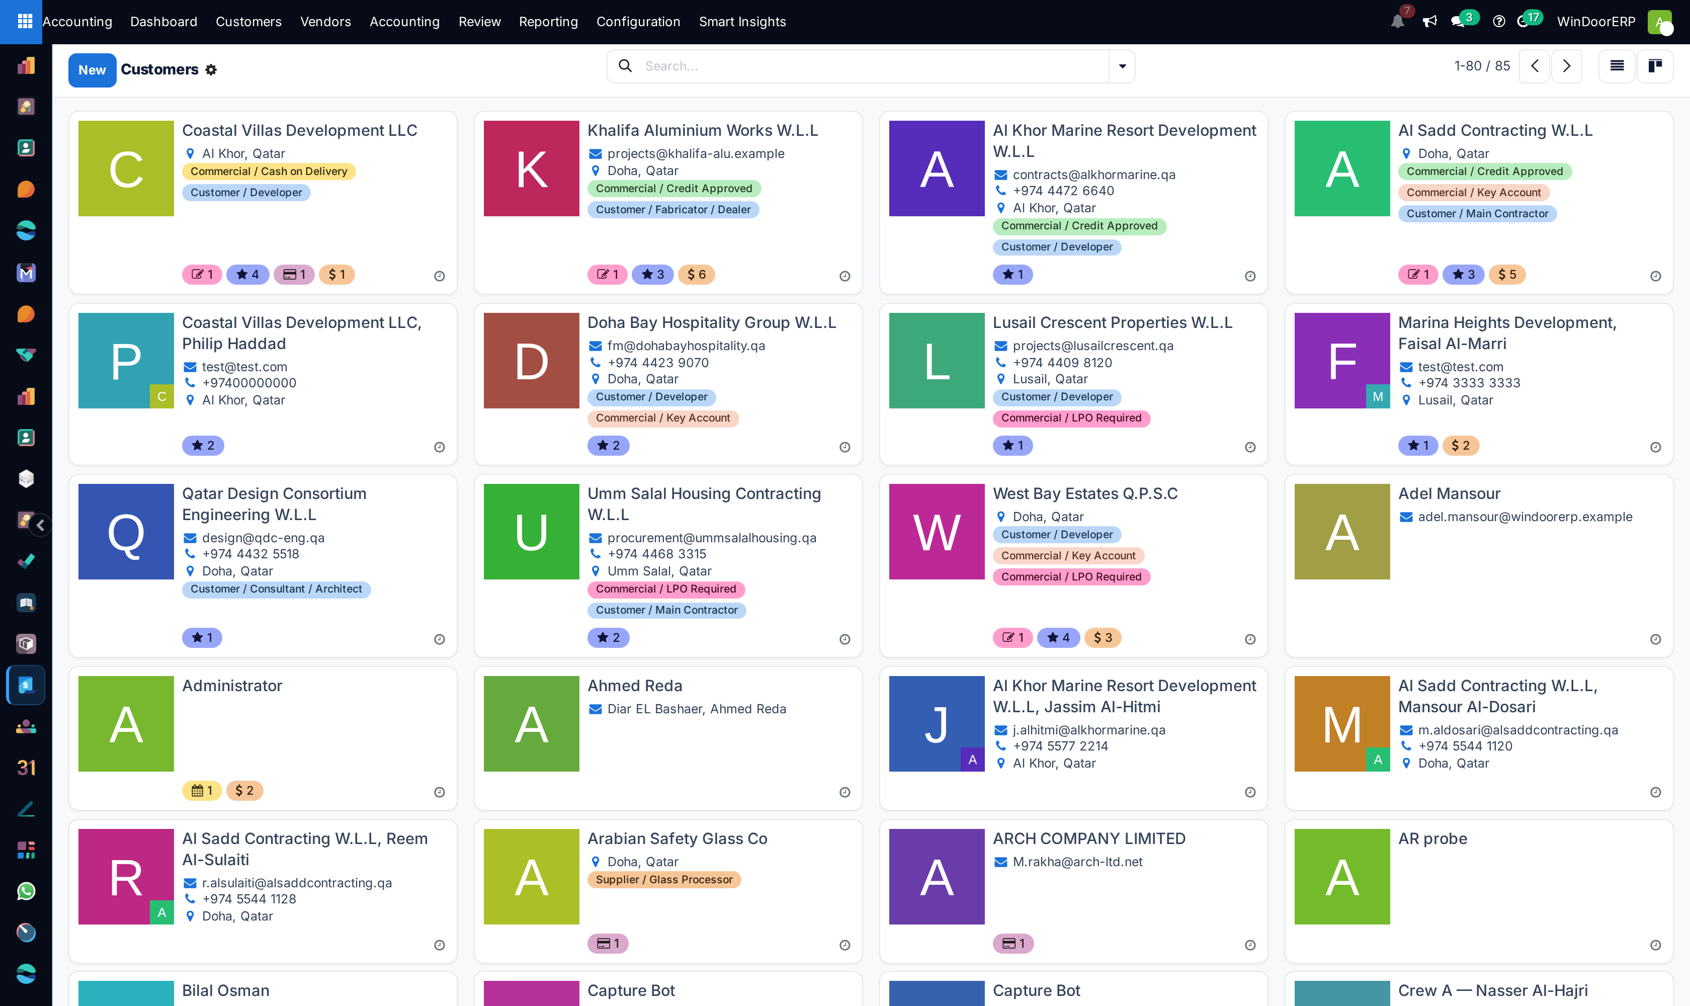Go to next page of customers
1690x1006 pixels.
tap(1567, 66)
